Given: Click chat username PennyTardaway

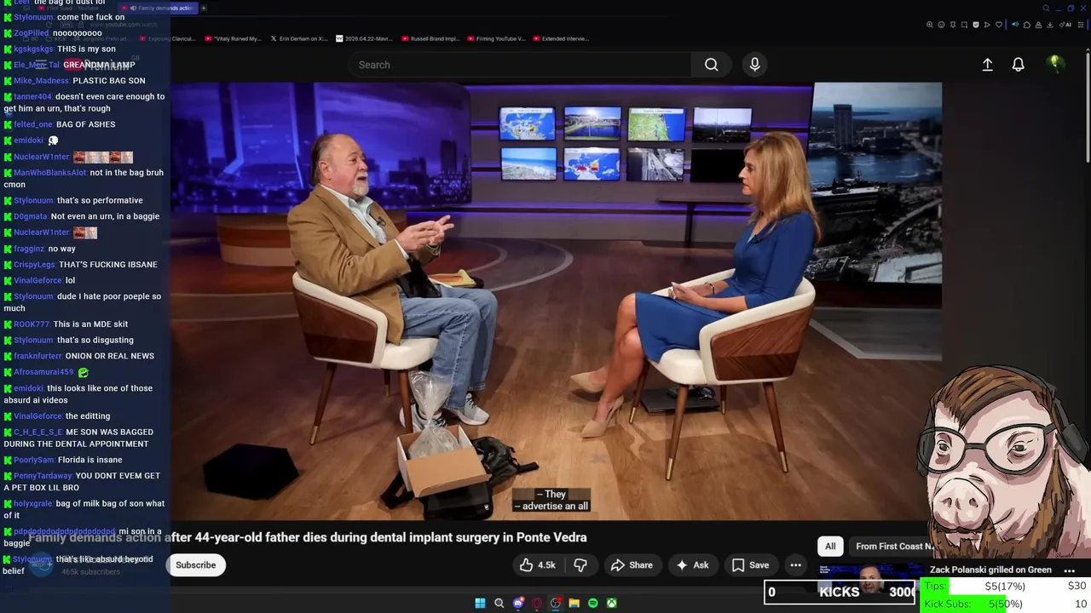Looking at the screenshot, I should click(x=43, y=476).
